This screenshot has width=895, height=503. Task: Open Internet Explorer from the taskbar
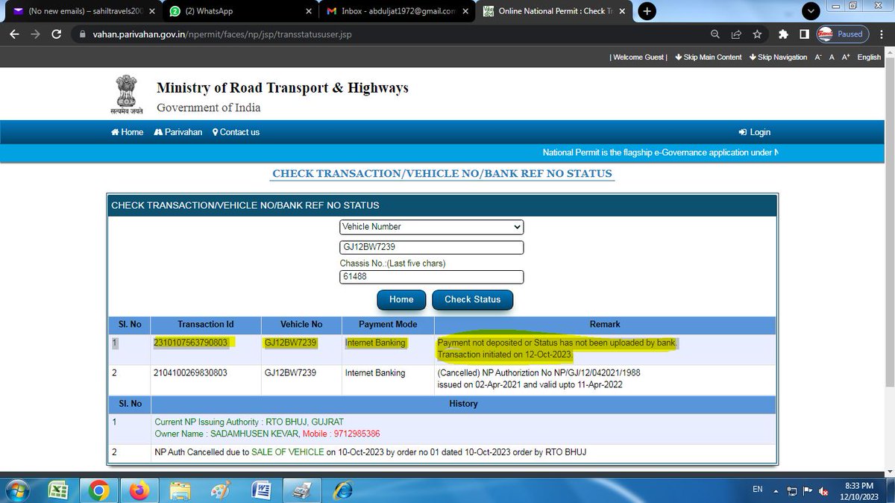click(344, 490)
